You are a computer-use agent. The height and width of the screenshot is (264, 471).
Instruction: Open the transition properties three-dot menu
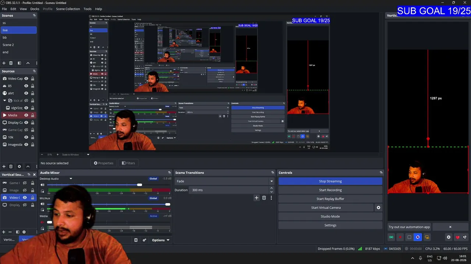271,198
